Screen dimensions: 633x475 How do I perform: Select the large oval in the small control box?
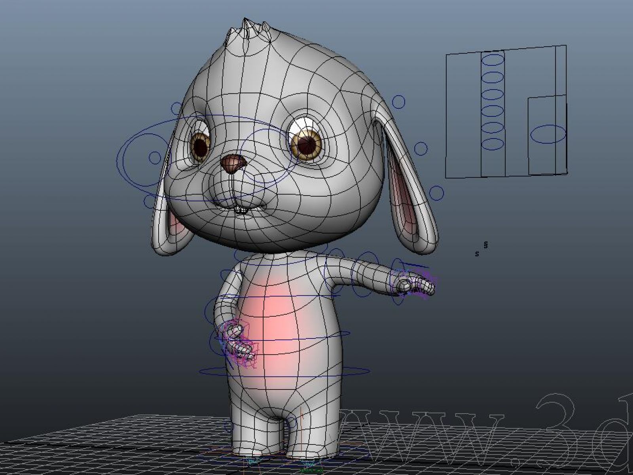[548, 134]
